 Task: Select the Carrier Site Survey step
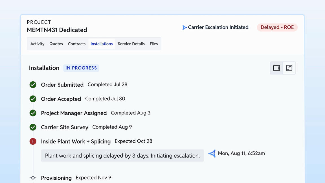[x=64, y=127]
